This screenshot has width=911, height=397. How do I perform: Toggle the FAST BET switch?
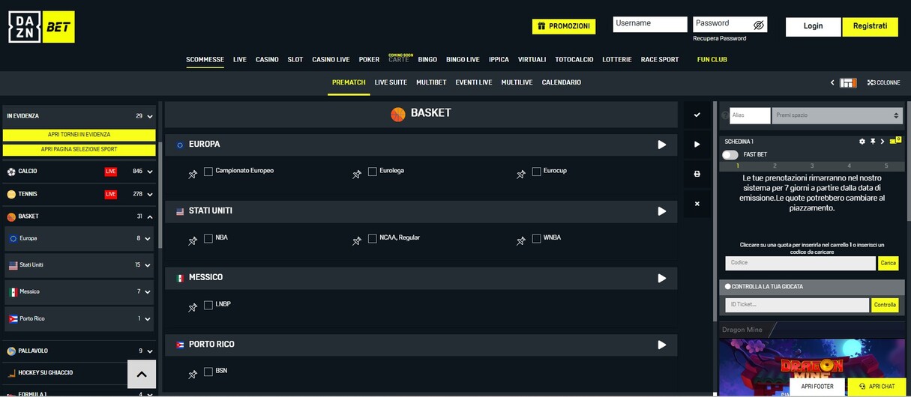tap(730, 154)
